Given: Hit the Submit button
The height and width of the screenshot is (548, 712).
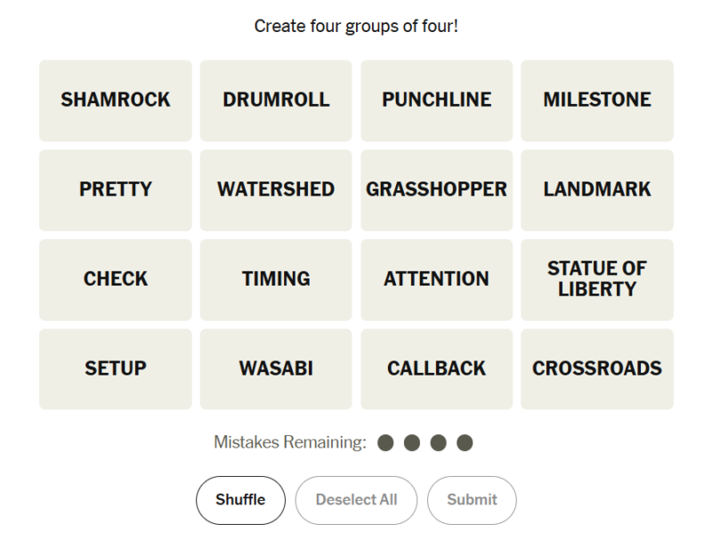Looking at the screenshot, I should click(x=472, y=500).
